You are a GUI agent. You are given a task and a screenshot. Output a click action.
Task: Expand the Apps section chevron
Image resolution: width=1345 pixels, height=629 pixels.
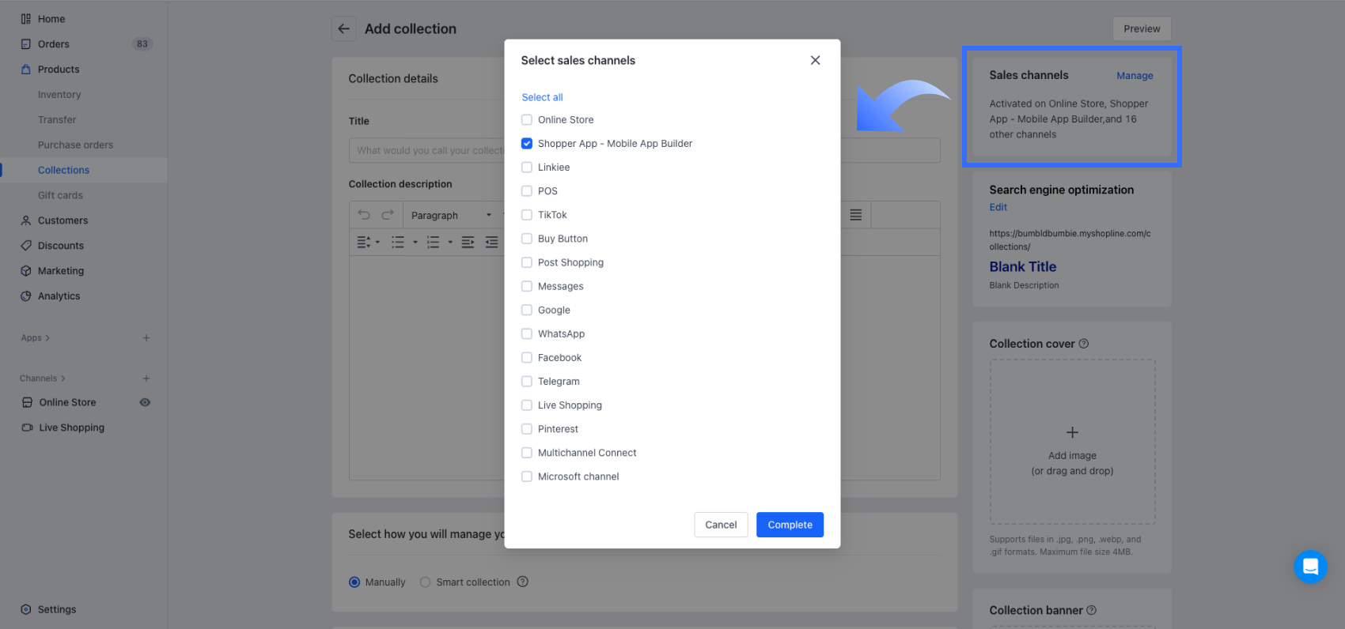point(47,338)
